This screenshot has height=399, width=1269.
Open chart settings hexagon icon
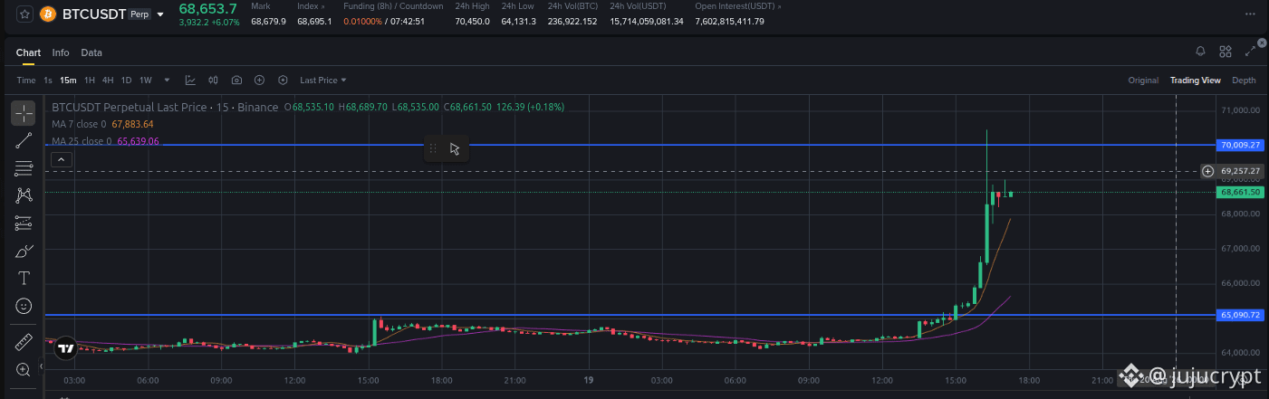click(x=283, y=80)
